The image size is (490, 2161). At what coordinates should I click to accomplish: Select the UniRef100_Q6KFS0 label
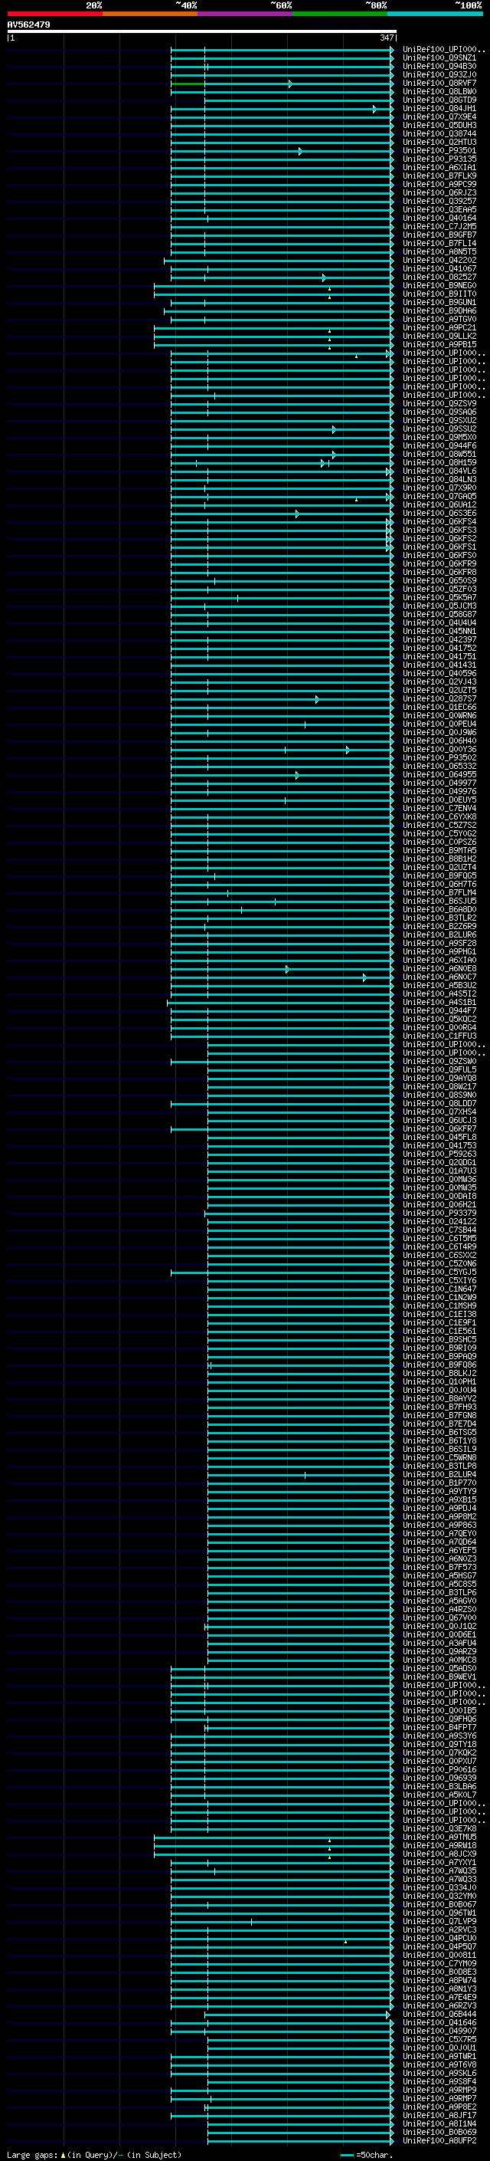click(439, 554)
